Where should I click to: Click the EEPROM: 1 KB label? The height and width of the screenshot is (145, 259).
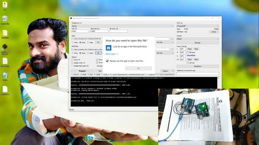(x=182, y=32)
